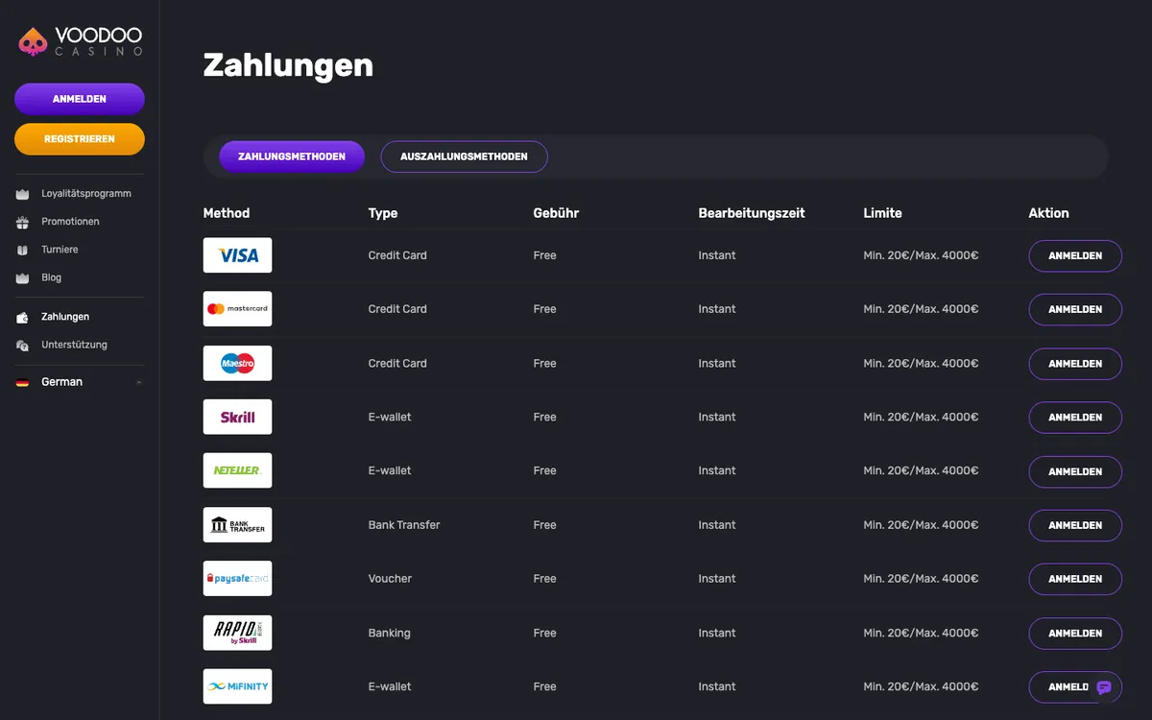The width and height of the screenshot is (1152, 720).
Task: Expand the German language dropdown arrow
Action: click(x=138, y=382)
